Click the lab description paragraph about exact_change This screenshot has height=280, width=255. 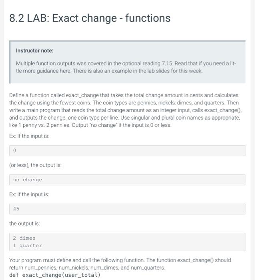pyautogui.click(x=125, y=110)
